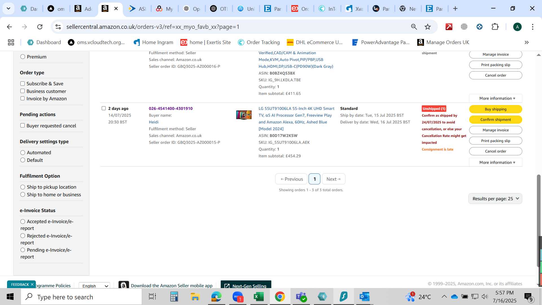Print packing slip for the LG TV order
542x305 pixels.
point(495,141)
